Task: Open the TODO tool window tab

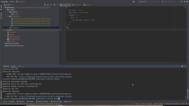Action: click(12, 102)
